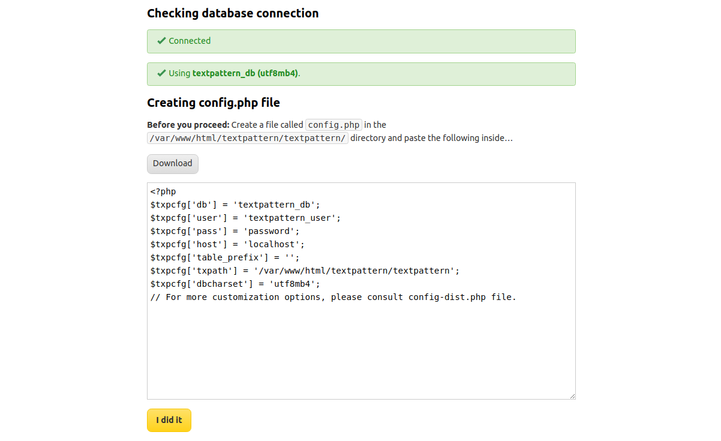Place cursor on the $txpcfg['db'] line
This screenshot has height=441, width=721.
(235, 205)
